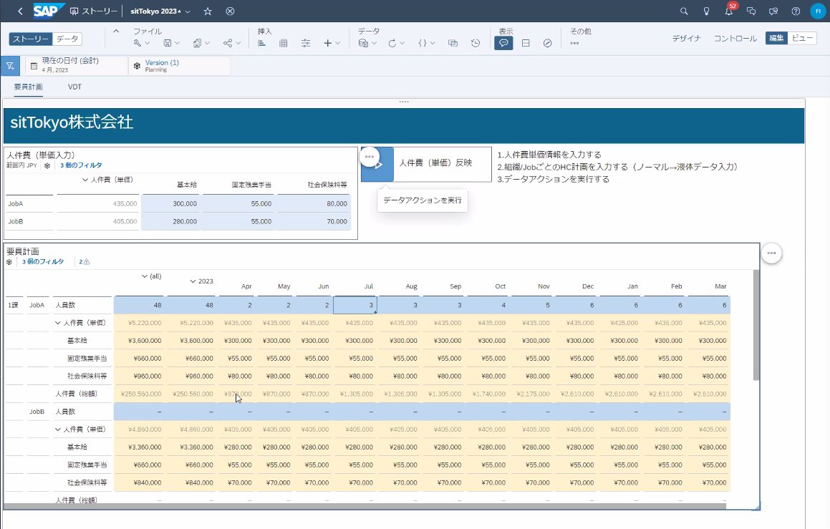
Task: Select the ビュー view mode
Action: [803, 38]
